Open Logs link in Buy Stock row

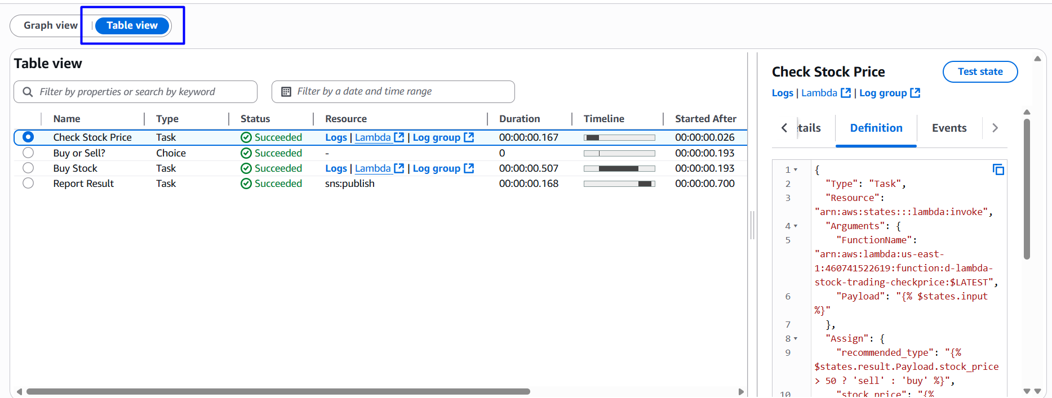pyautogui.click(x=336, y=168)
